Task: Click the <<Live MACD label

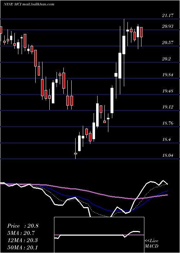Action: [x=152, y=243]
